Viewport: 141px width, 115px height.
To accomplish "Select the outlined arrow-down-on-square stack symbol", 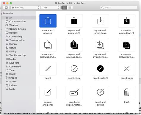I will (x=101, y=45).
